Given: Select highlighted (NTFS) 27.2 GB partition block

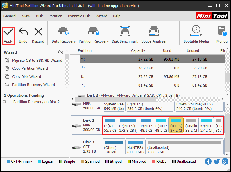Looking at the screenshot, I should (x=176, y=125).
